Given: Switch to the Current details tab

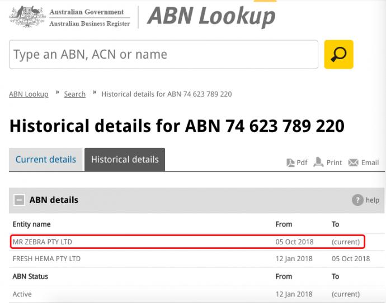Looking at the screenshot, I should pyautogui.click(x=45, y=160).
